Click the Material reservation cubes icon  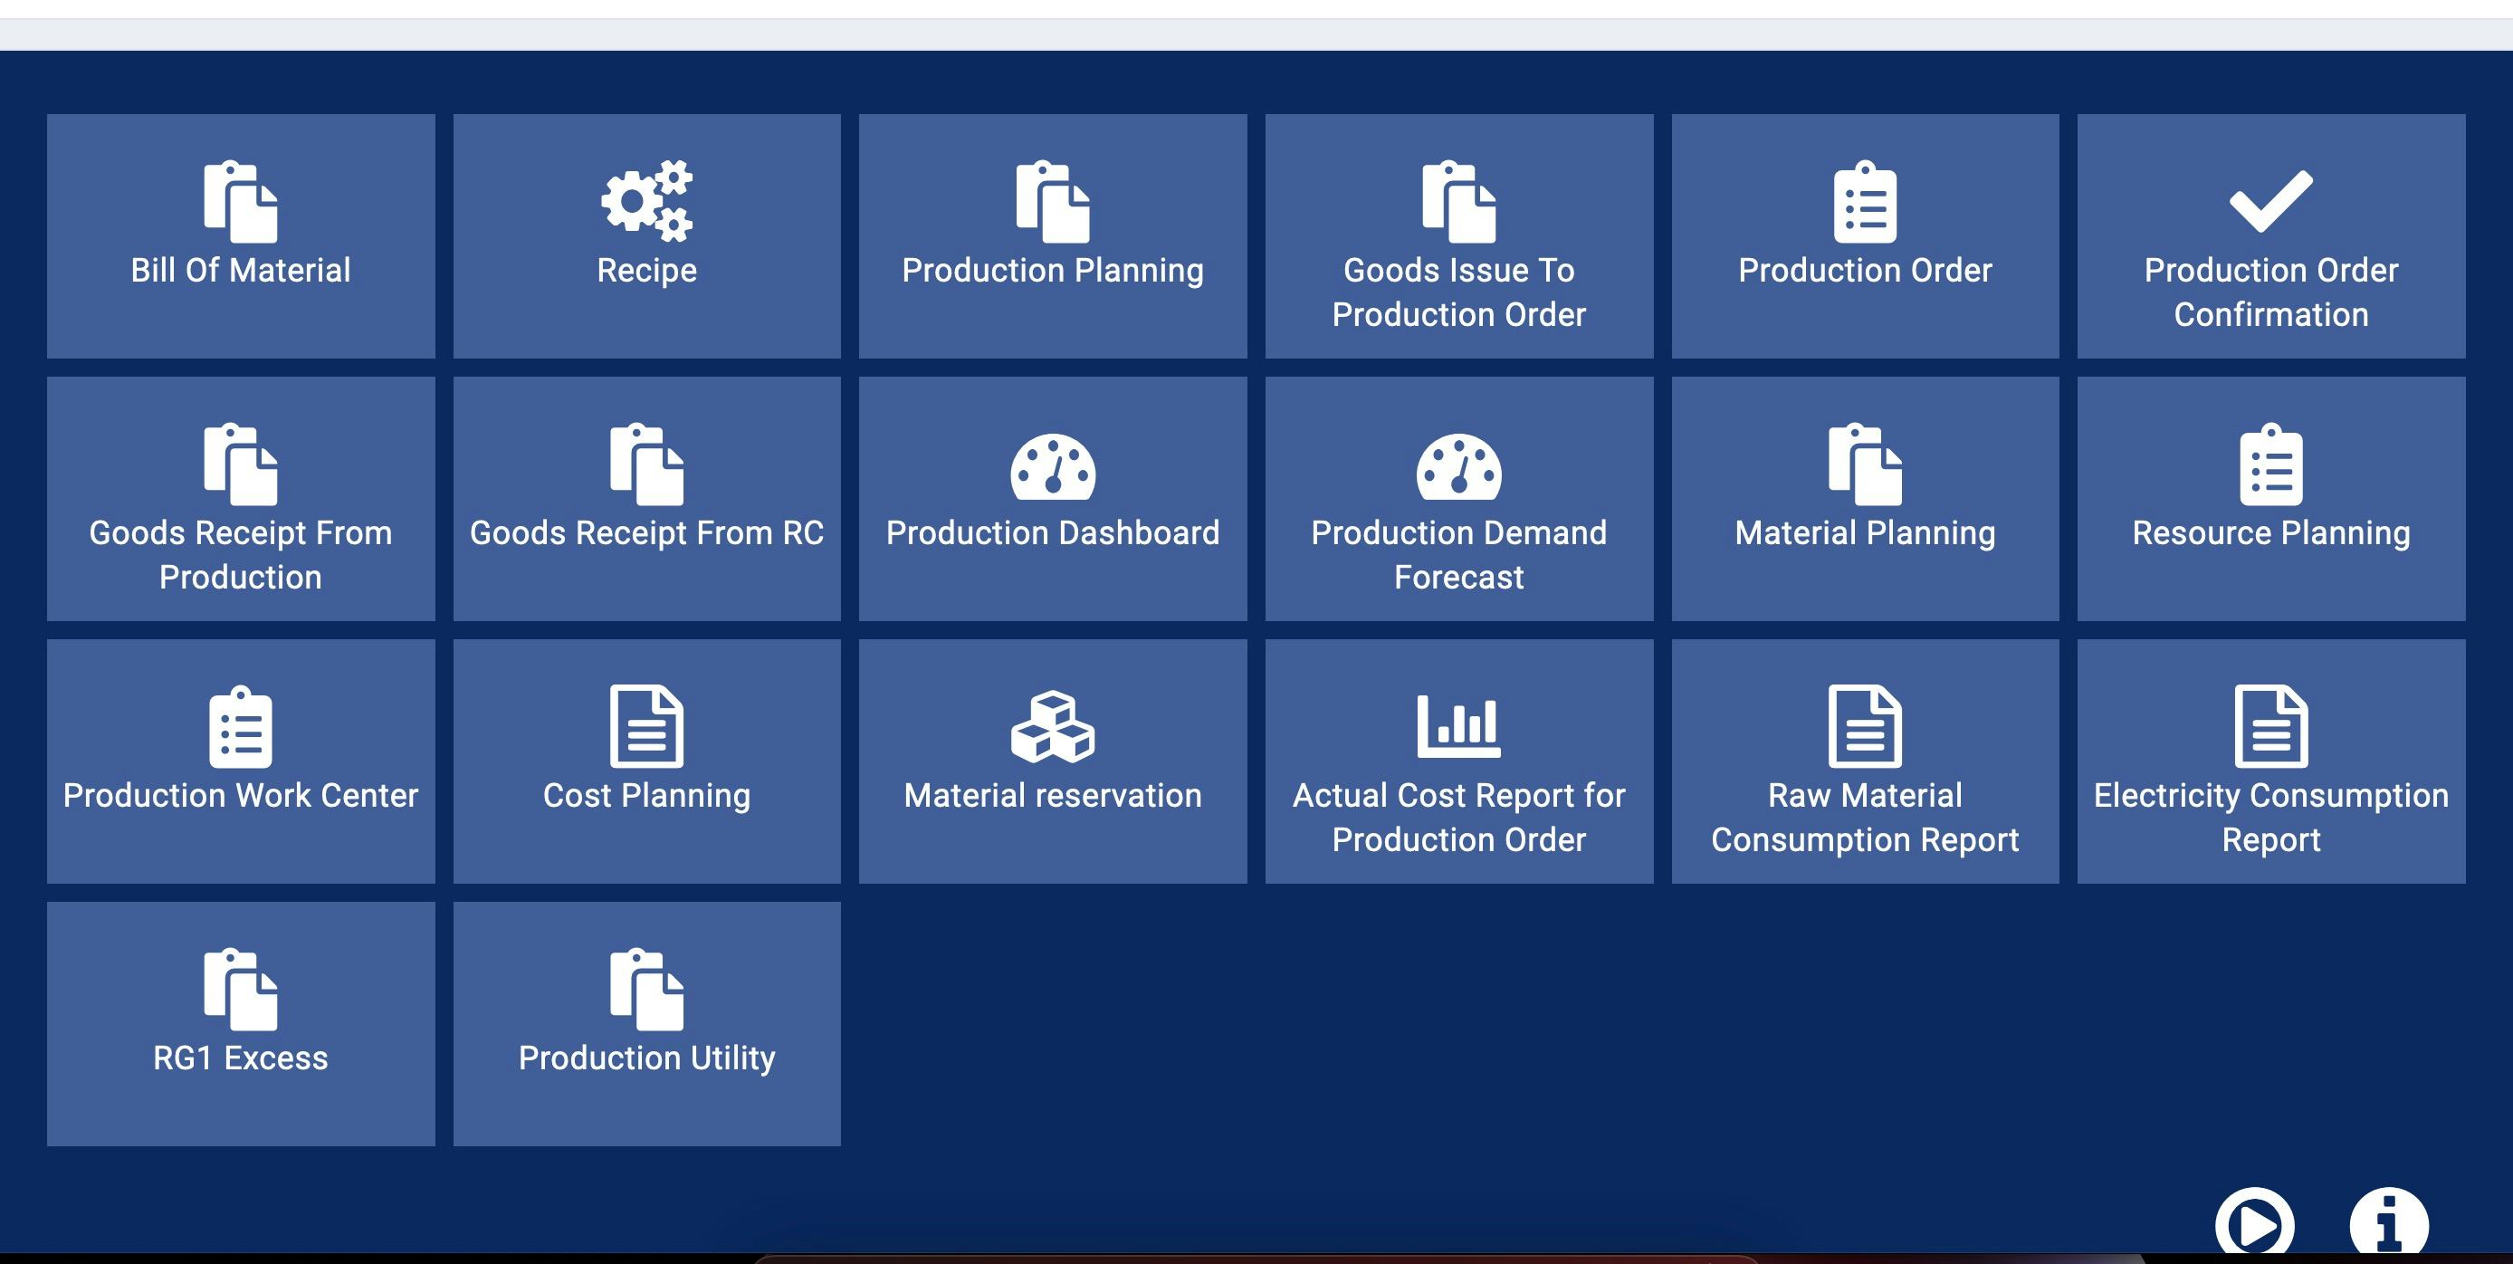pyautogui.click(x=1052, y=727)
